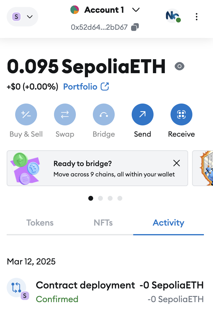The height and width of the screenshot is (317, 213).
Task: Click the Send arrow icon
Action: tap(142, 114)
